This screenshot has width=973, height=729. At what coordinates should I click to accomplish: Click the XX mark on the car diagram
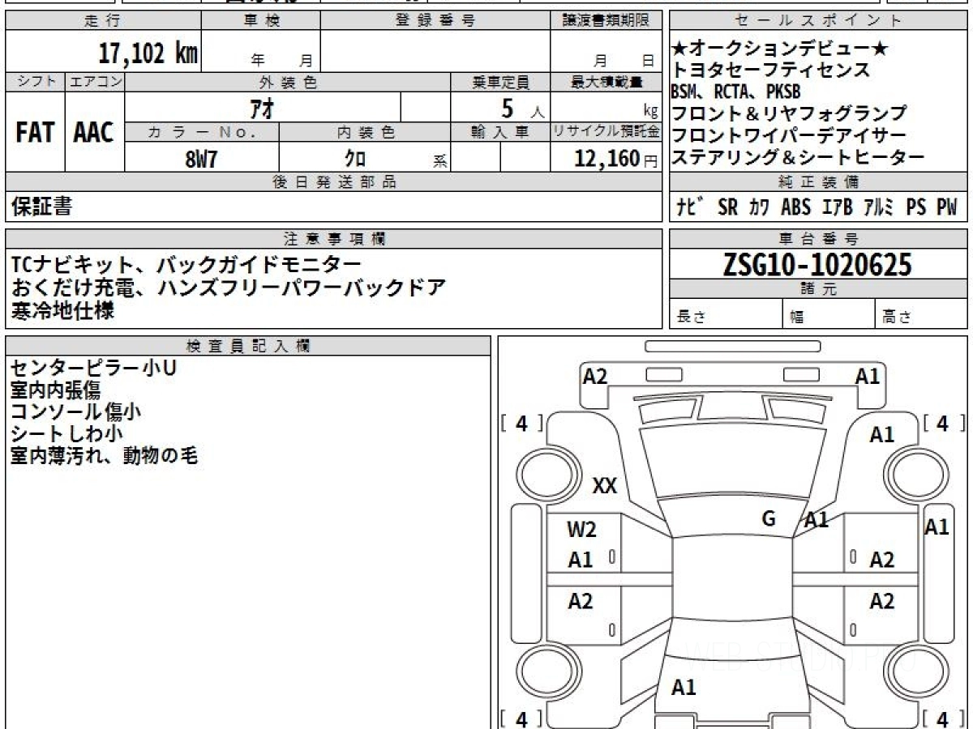[x=605, y=486]
